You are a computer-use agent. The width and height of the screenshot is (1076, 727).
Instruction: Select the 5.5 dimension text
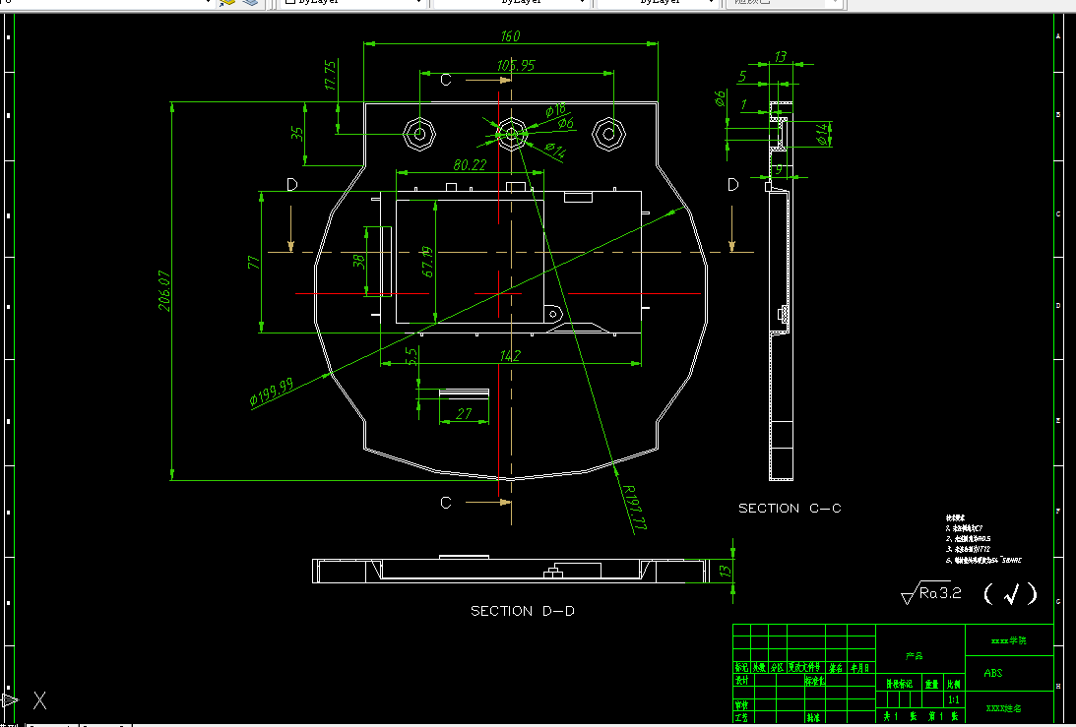click(411, 356)
